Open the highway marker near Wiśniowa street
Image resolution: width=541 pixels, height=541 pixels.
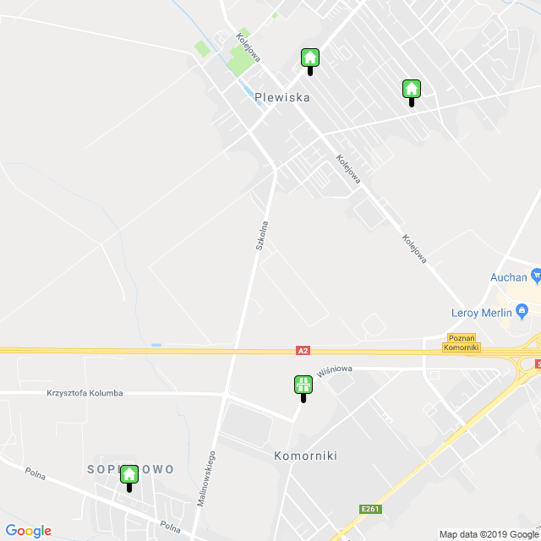[303, 389]
